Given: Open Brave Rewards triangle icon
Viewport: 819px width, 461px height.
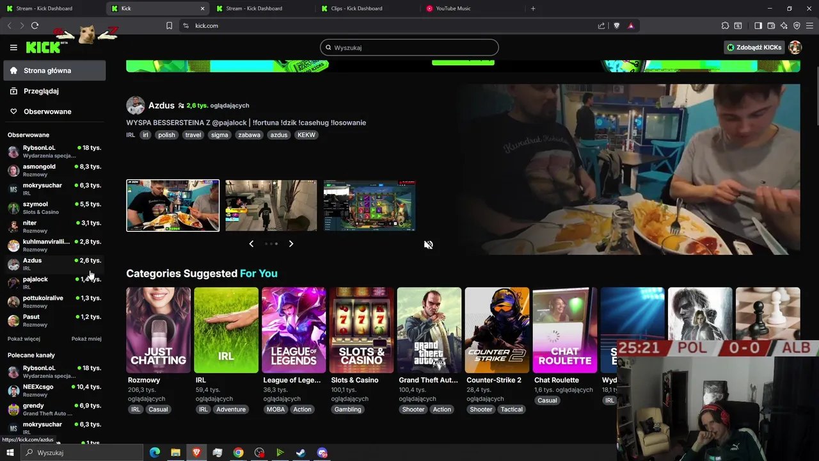Looking at the screenshot, I should 631,26.
